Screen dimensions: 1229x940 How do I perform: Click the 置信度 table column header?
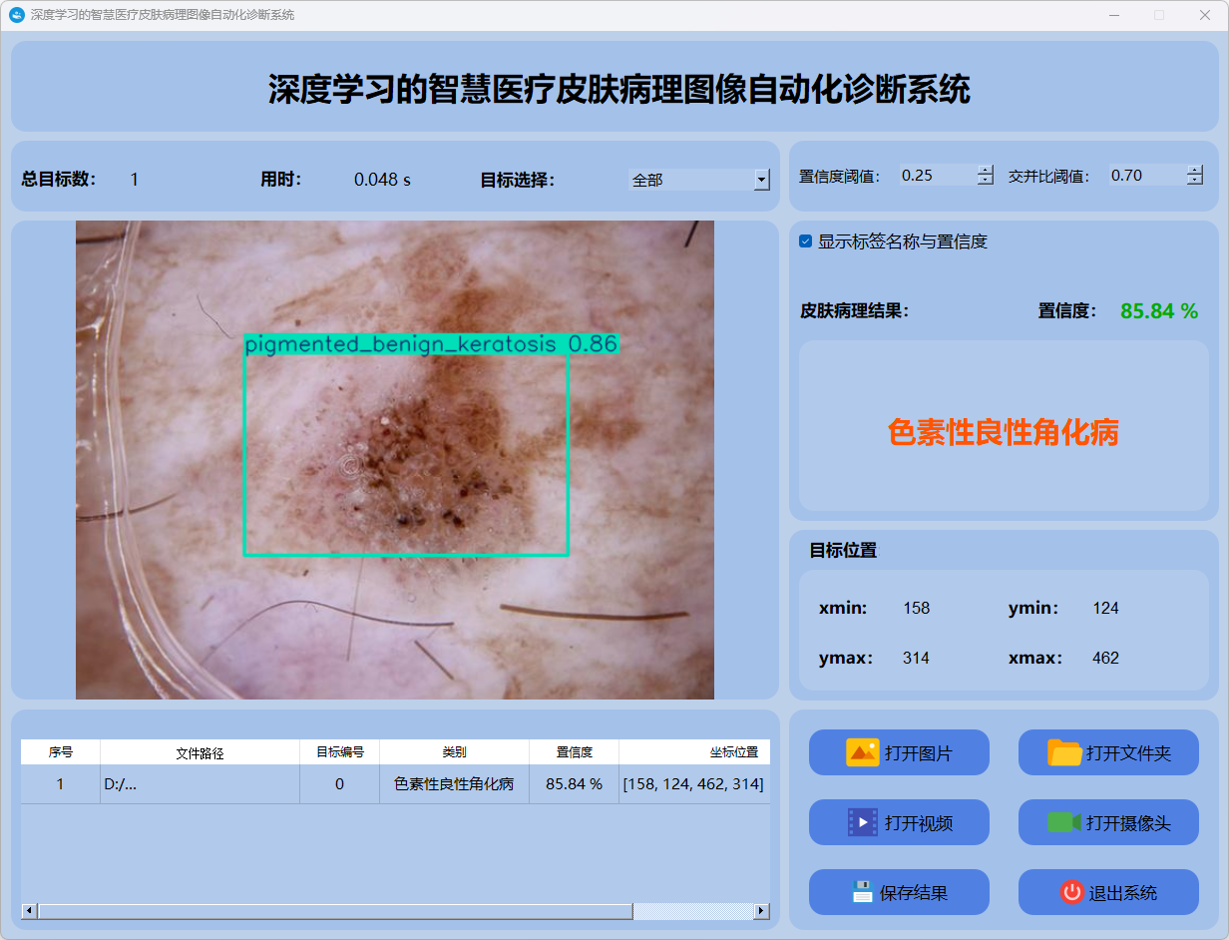[x=574, y=752]
